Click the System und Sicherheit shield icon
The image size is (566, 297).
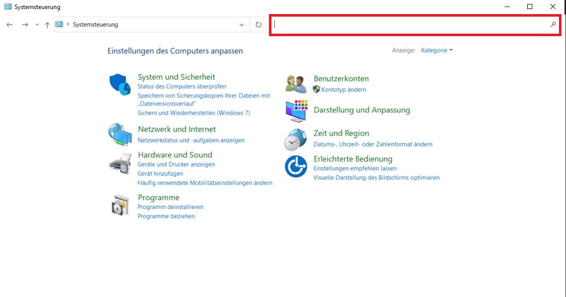coord(120,84)
